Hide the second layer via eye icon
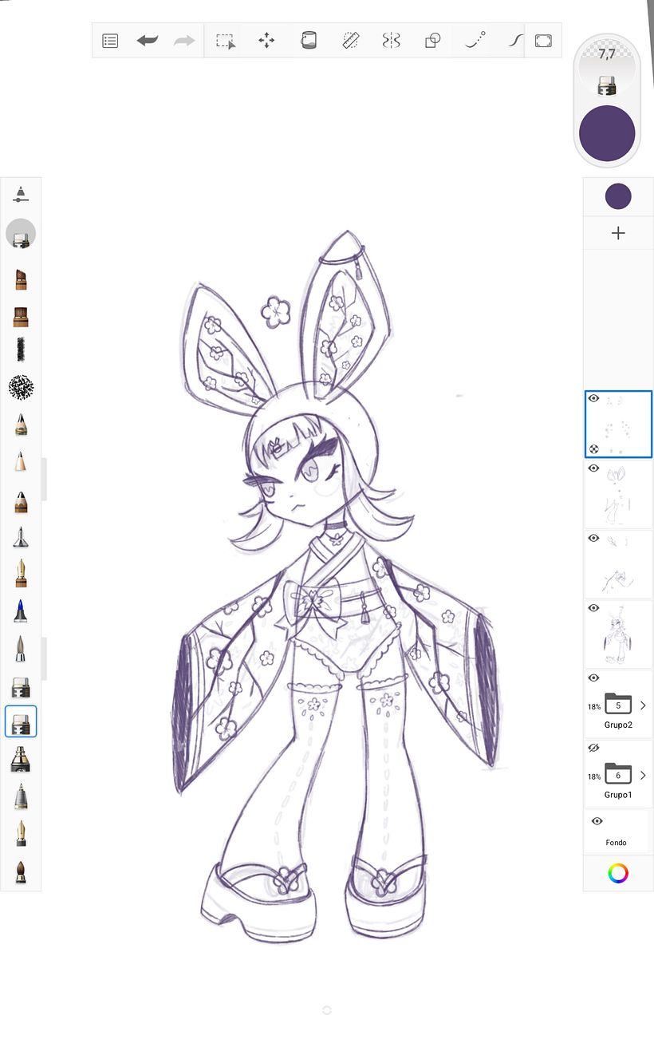Screen dimensions: 654x1047 (593, 468)
